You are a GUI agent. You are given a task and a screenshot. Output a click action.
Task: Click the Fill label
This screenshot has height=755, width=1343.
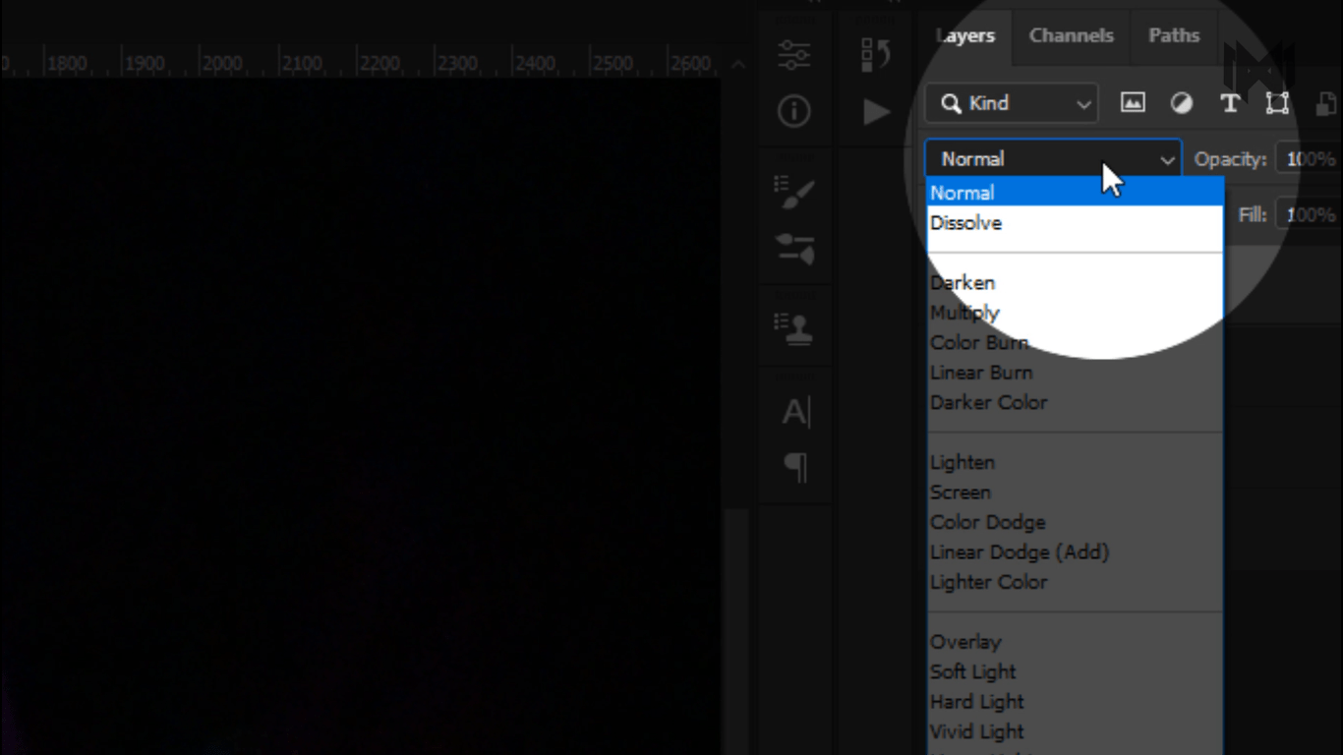(x=1253, y=215)
